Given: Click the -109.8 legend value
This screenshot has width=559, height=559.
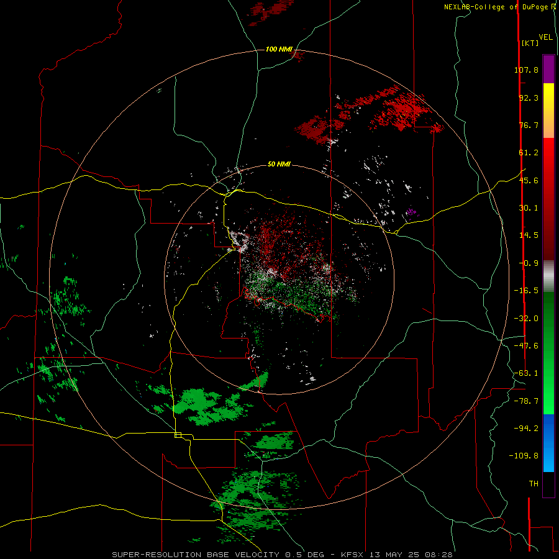Looking at the screenshot, I should [x=524, y=456].
